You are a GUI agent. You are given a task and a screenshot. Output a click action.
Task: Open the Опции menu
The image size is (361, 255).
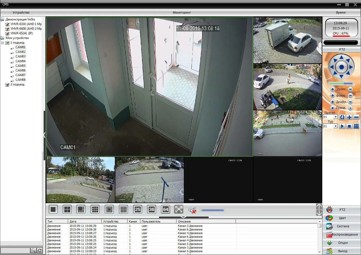coord(342,243)
